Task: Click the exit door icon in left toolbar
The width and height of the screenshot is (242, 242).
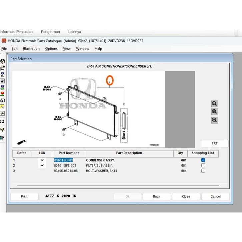Action: point(2,138)
